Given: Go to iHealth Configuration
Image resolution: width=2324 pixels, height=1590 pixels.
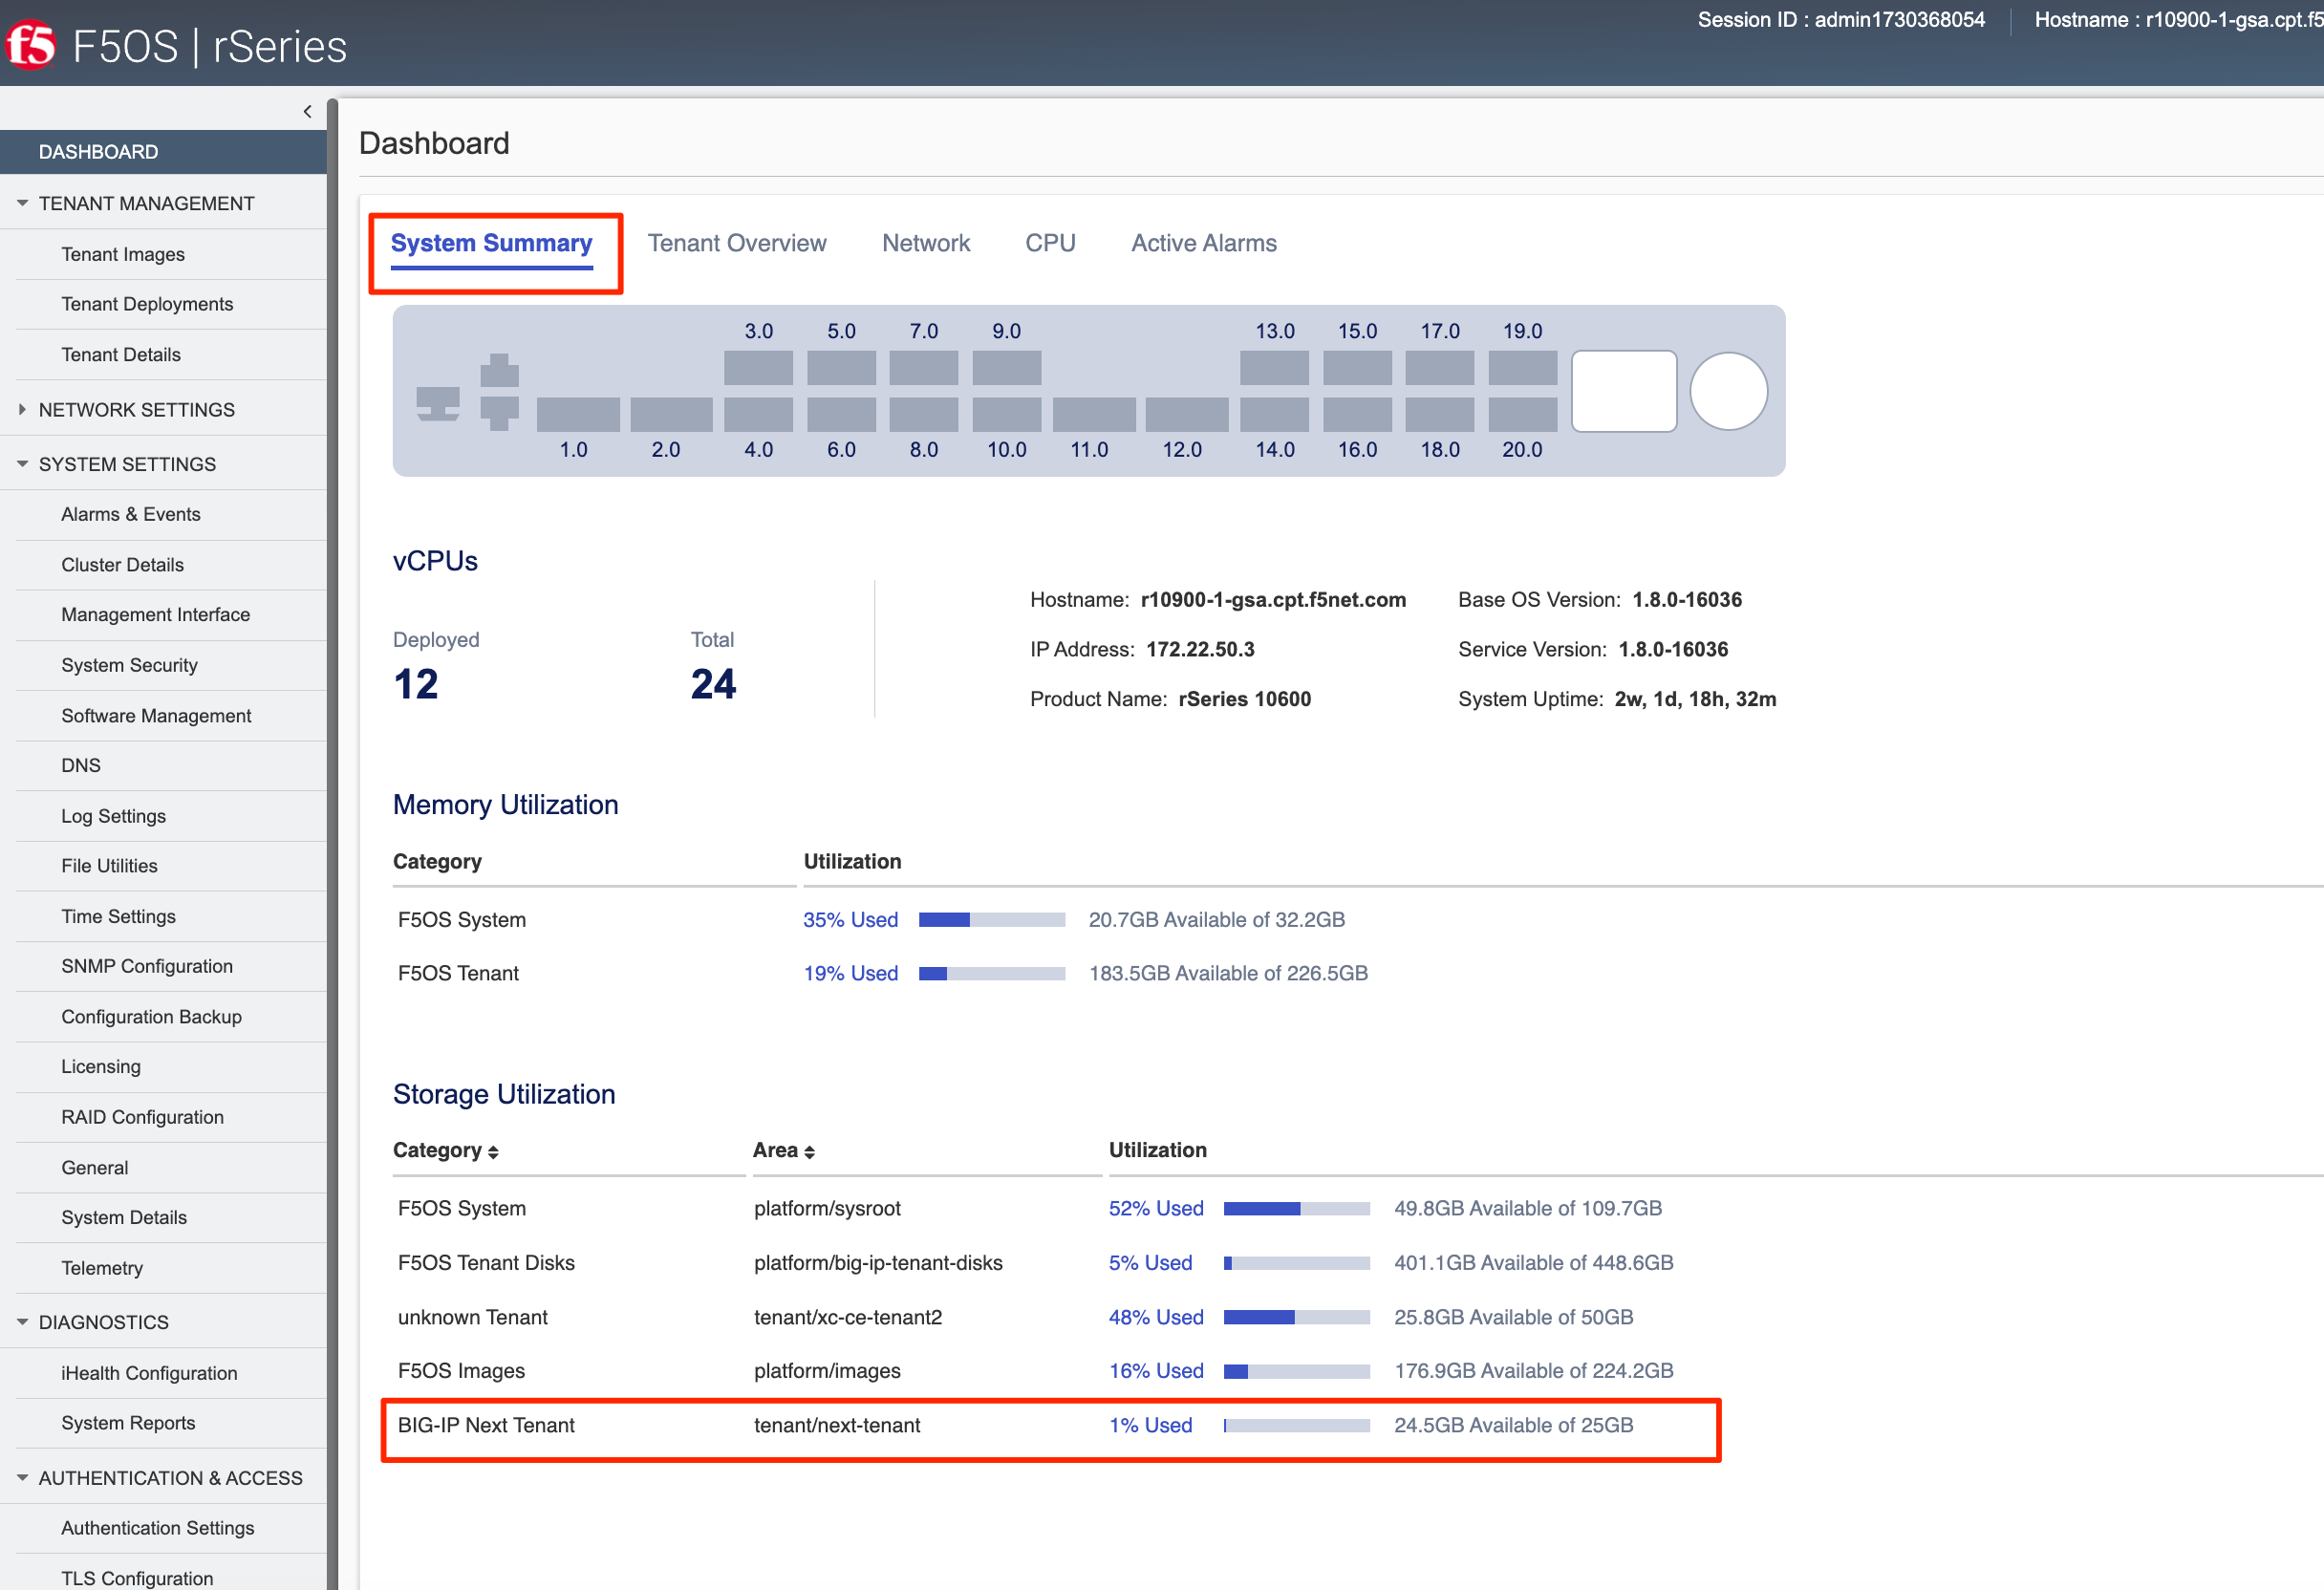Looking at the screenshot, I should coord(149,1373).
